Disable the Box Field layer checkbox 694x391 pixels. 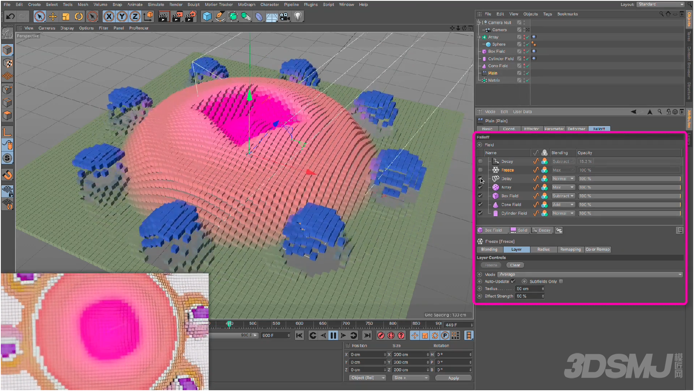[x=480, y=196]
